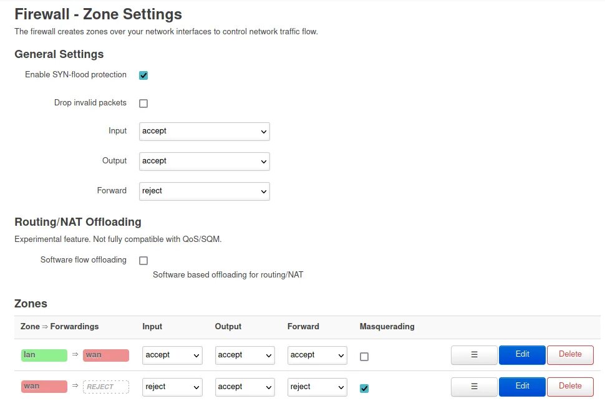Click the wan zone row drag handle icon

[474, 387]
